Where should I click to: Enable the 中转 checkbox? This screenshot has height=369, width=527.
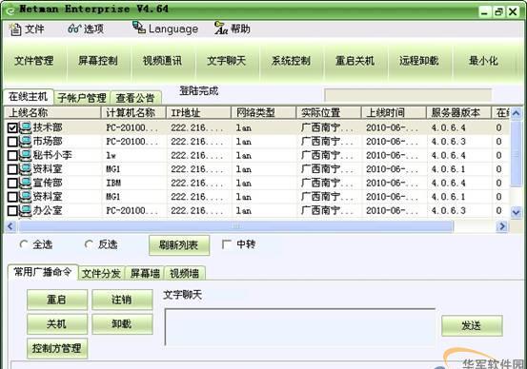coord(227,244)
